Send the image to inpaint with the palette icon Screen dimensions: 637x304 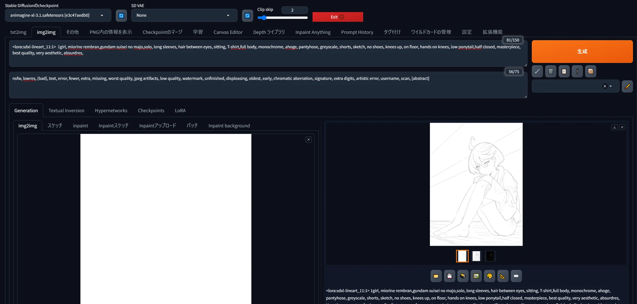coord(489,276)
